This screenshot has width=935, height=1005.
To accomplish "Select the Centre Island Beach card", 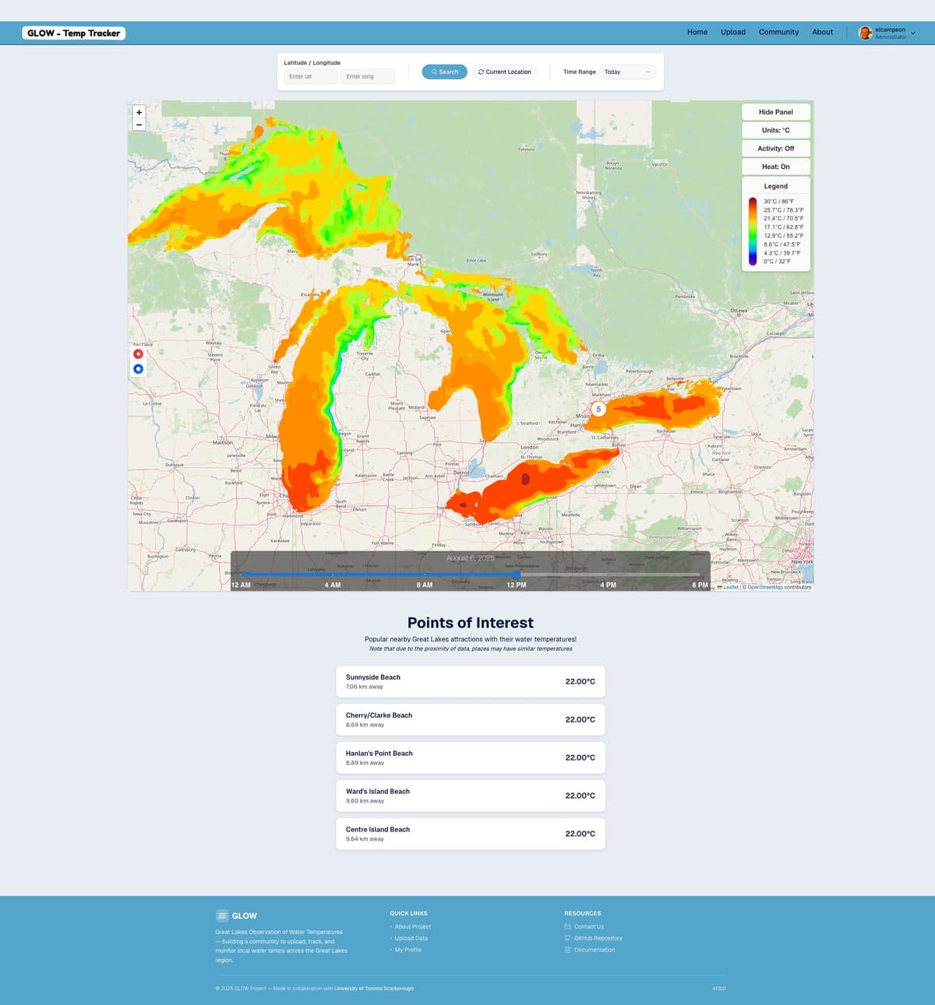I will pyautogui.click(x=471, y=834).
